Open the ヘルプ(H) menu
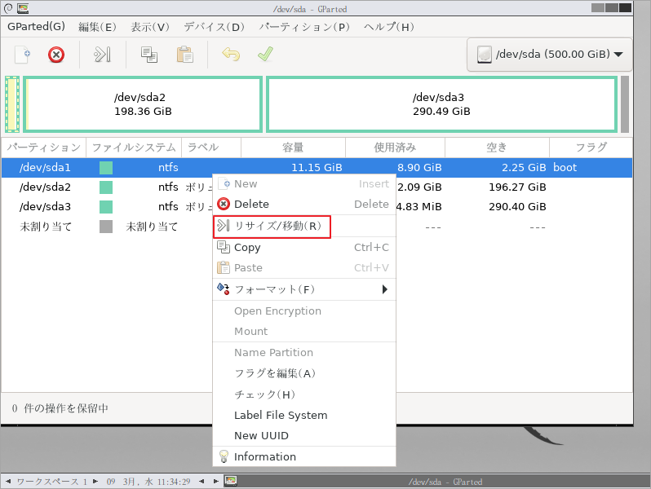The image size is (651, 489). click(x=388, y=27)
